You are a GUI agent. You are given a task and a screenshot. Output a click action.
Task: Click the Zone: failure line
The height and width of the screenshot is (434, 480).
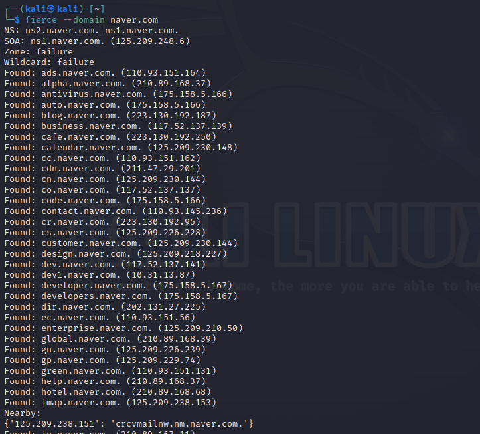tap(39, 52)
